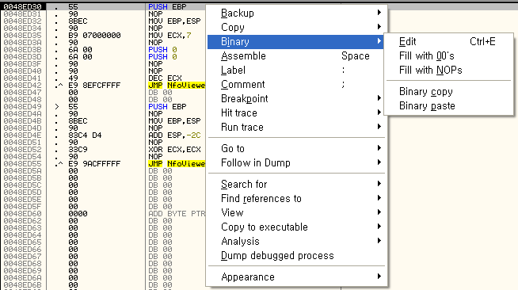This screenshot has width=518, height=290.
Task: Click hex bytes 33C9
Action: [78, 149]
